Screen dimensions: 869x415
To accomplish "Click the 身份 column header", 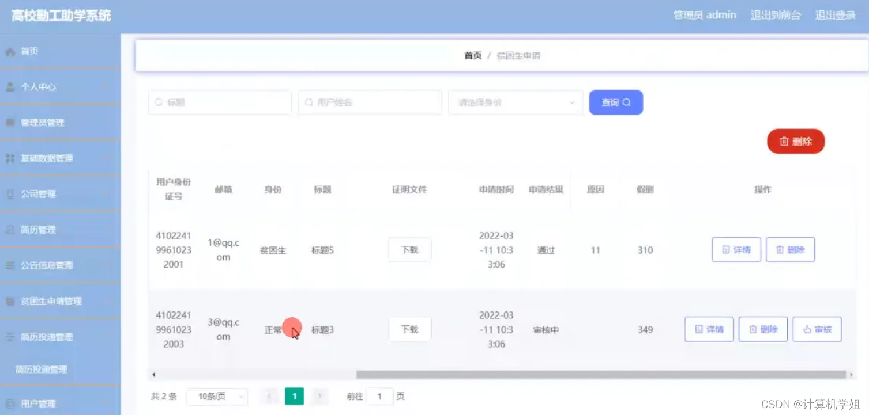I will pyautogui.click(x=273, y=189).
